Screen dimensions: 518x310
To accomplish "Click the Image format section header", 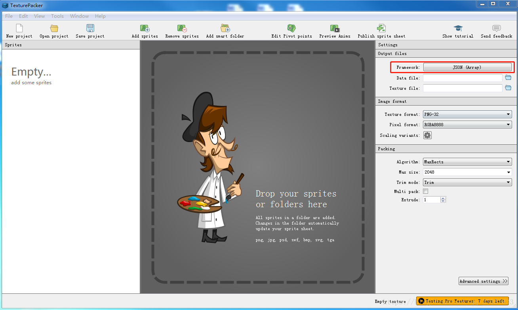I will tap(446, 101).
